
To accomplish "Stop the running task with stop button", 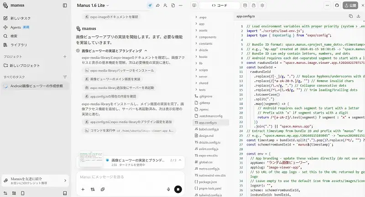I will (178, 189).
